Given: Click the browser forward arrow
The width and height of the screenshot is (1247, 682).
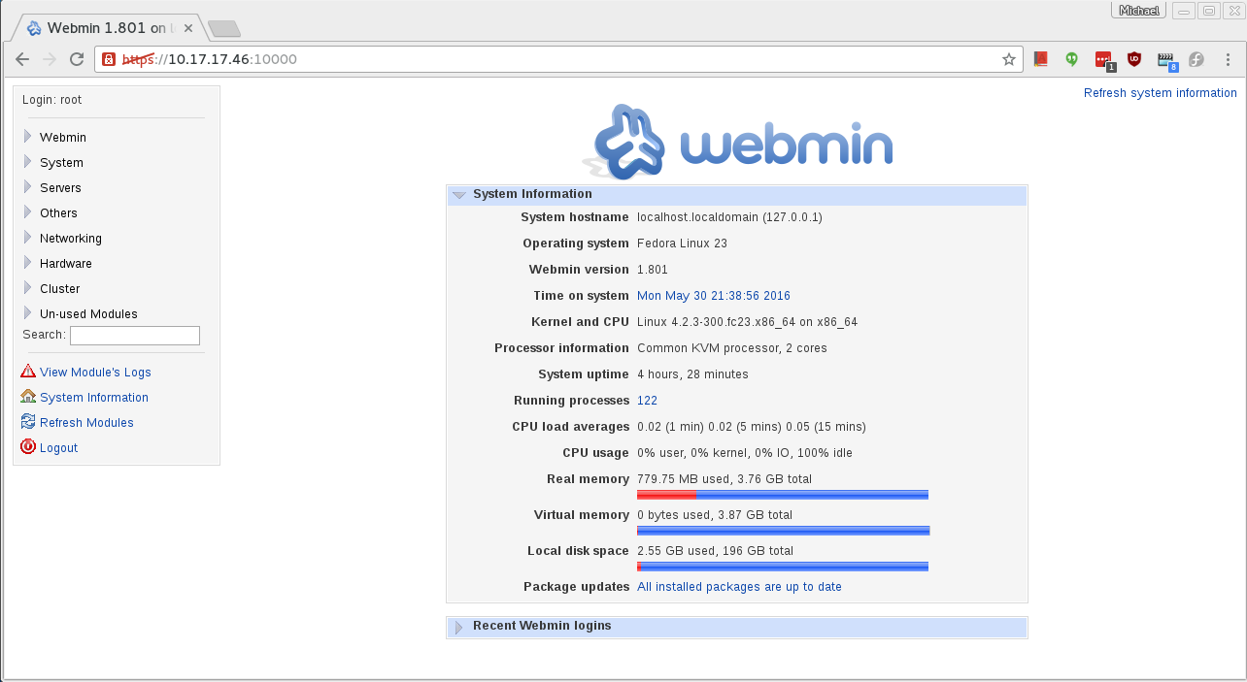Looking at the screenshot, I should tap(50, 59).
